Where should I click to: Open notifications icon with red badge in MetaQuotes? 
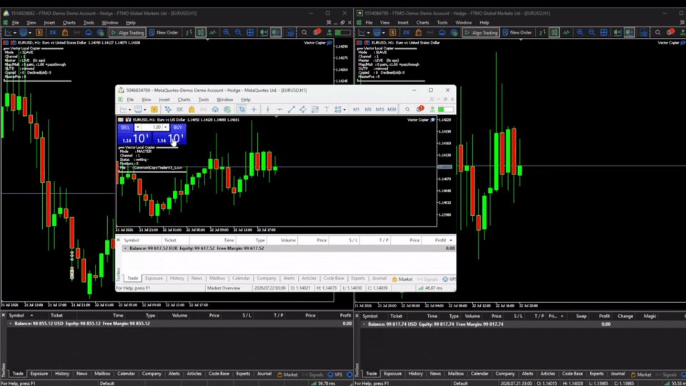click(x=419, y=109)
